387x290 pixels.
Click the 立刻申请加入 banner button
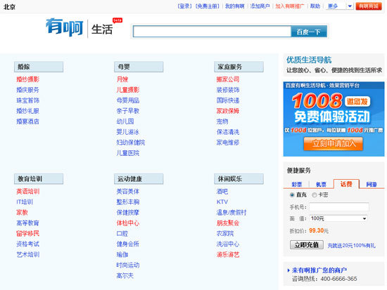(334, 144)
